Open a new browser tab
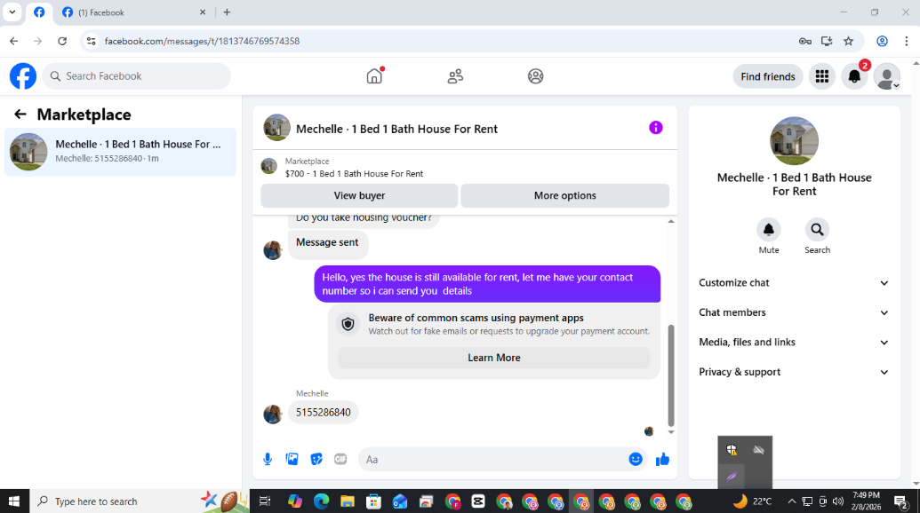The image size is (920, 513). pyautogui.click(x=227, y=12)
